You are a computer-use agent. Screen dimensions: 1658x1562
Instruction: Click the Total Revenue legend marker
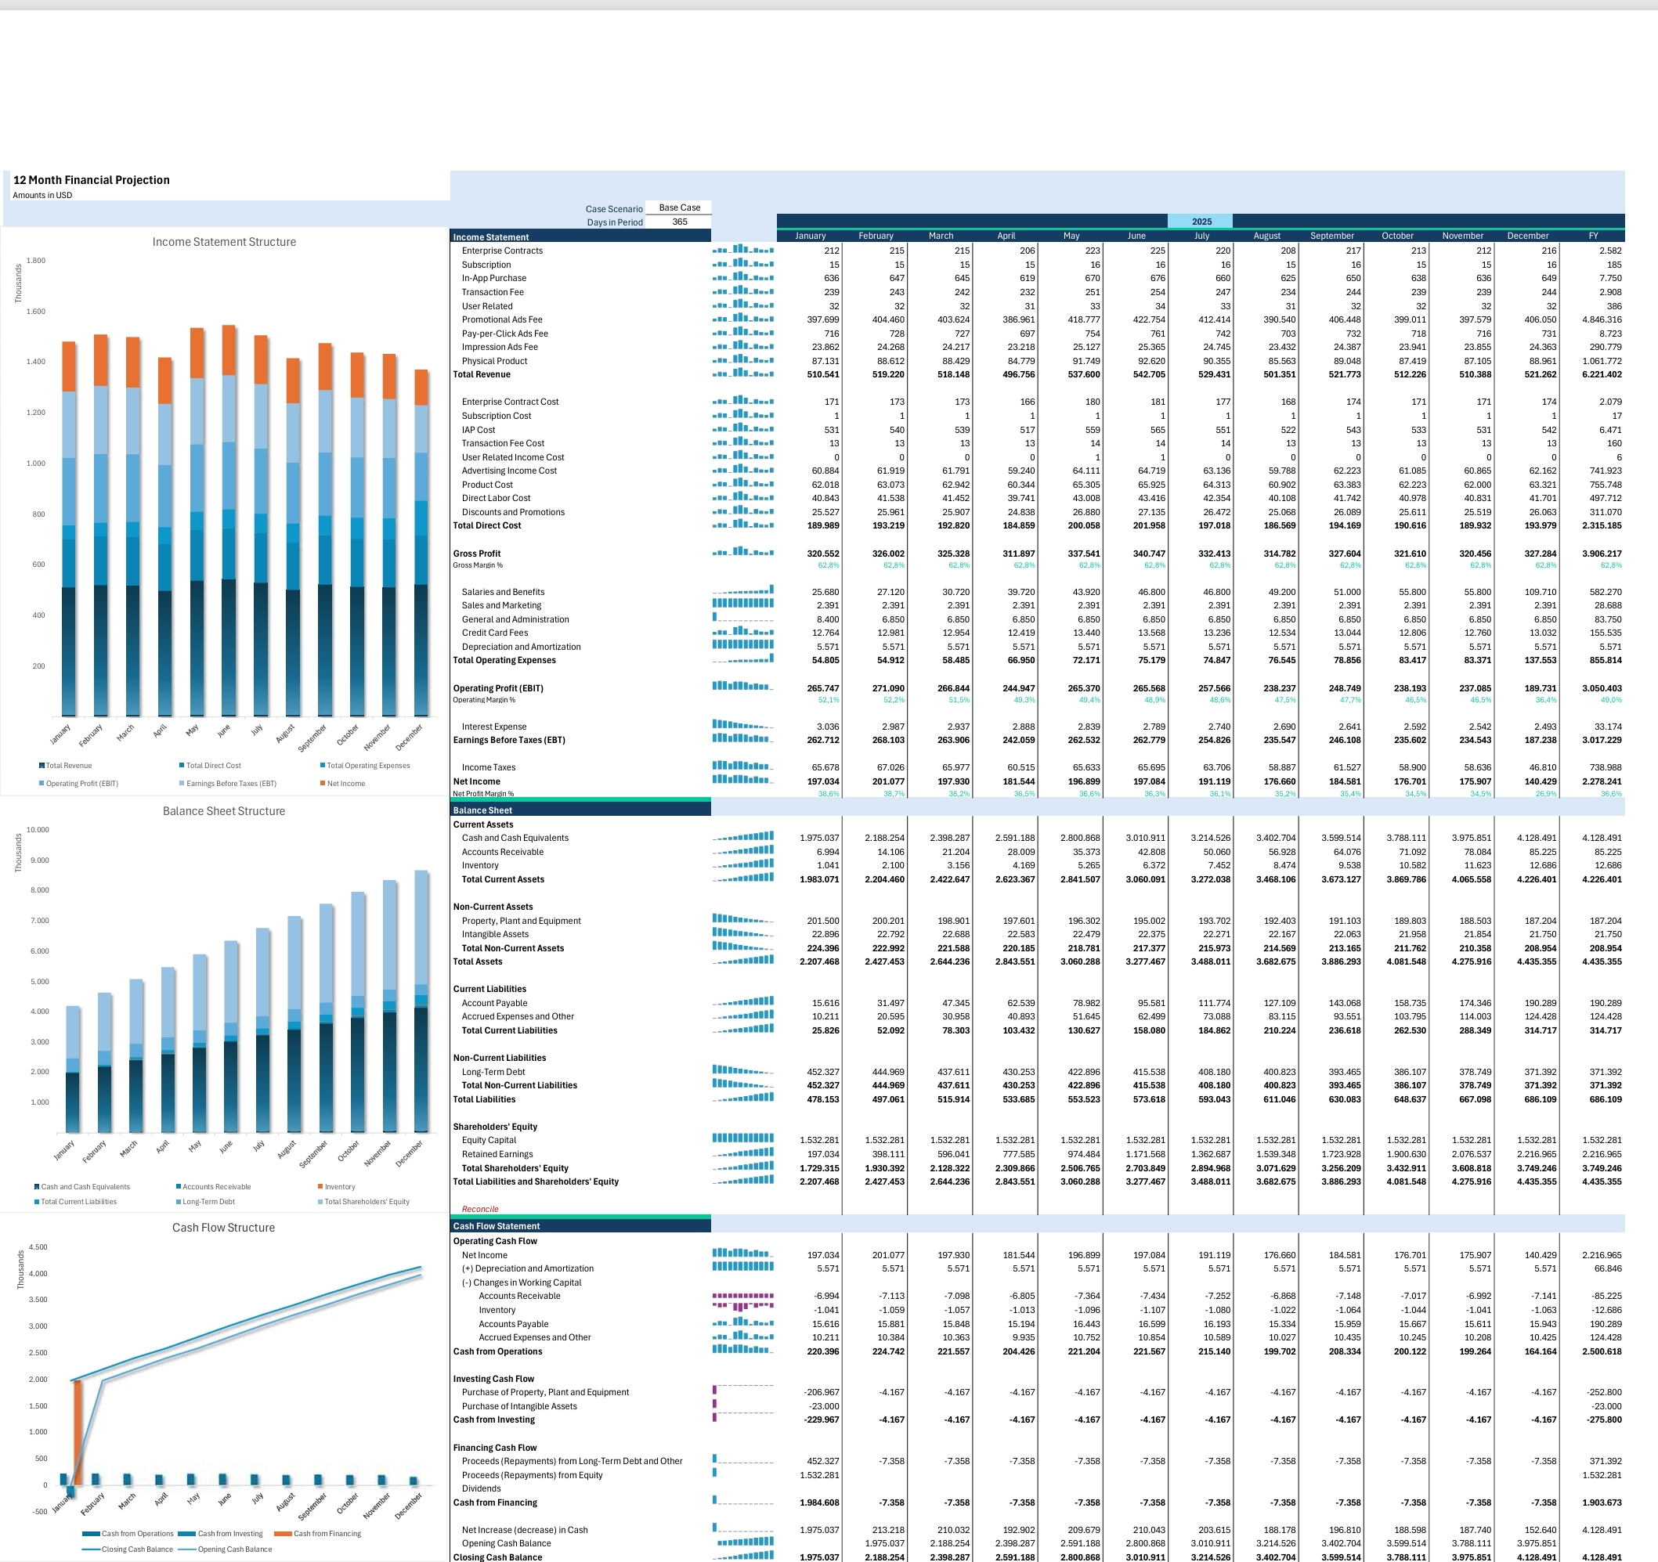42,765
